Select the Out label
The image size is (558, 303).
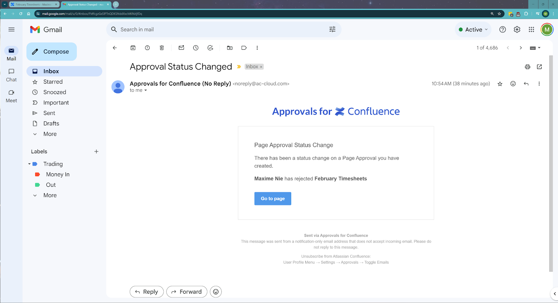[51, 185]
